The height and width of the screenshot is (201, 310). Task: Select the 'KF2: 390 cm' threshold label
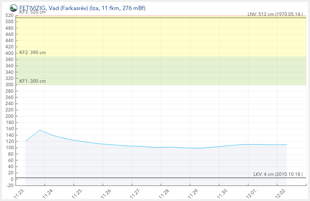32,53
